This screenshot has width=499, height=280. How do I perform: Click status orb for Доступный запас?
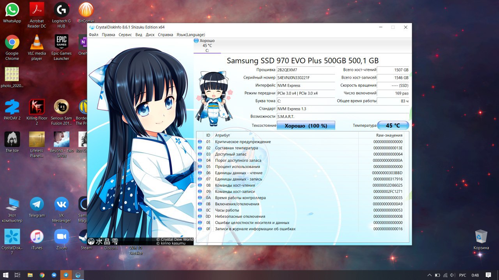(200, 154)
